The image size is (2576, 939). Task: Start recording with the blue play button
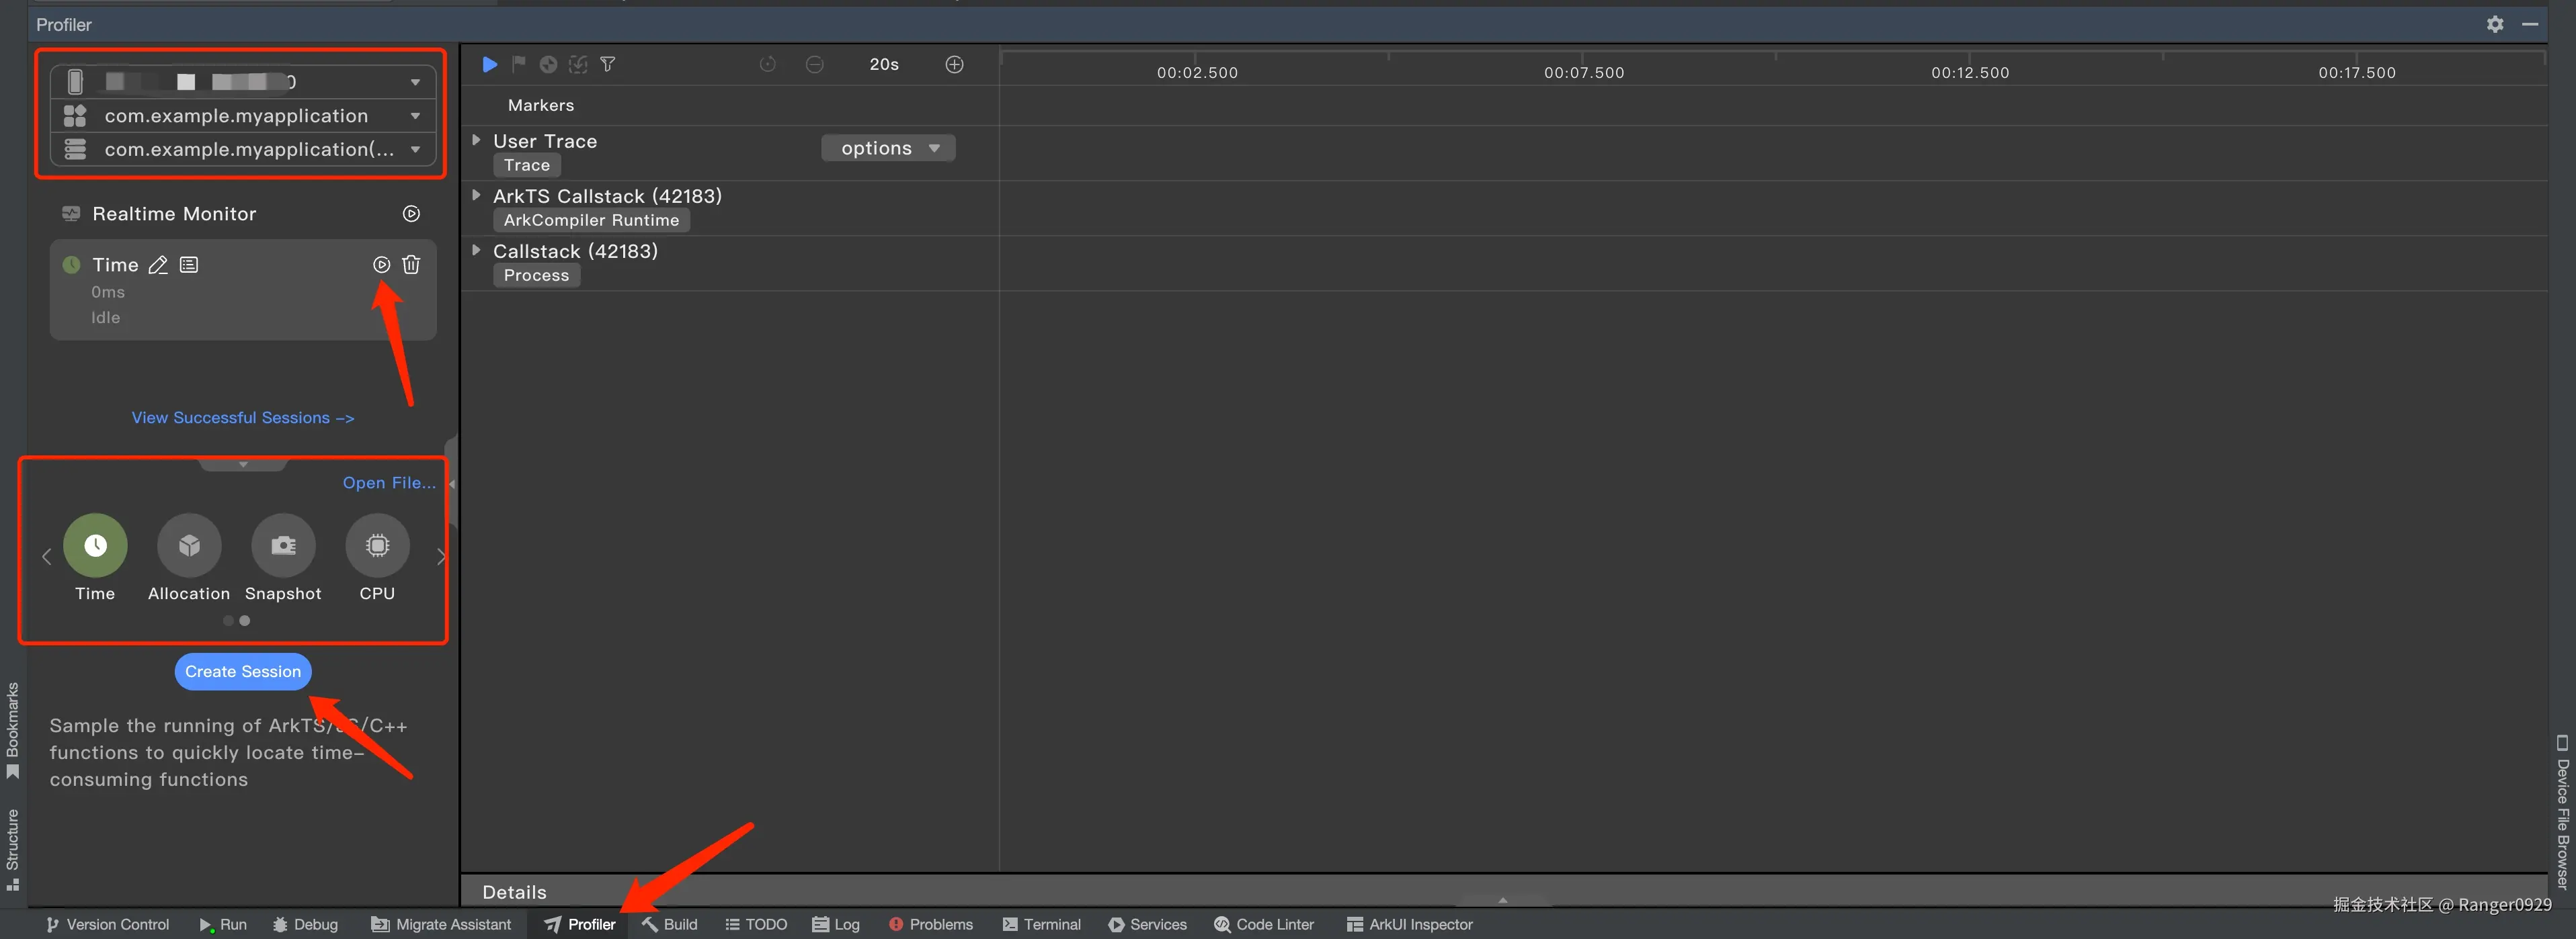[x=489, y=65]
